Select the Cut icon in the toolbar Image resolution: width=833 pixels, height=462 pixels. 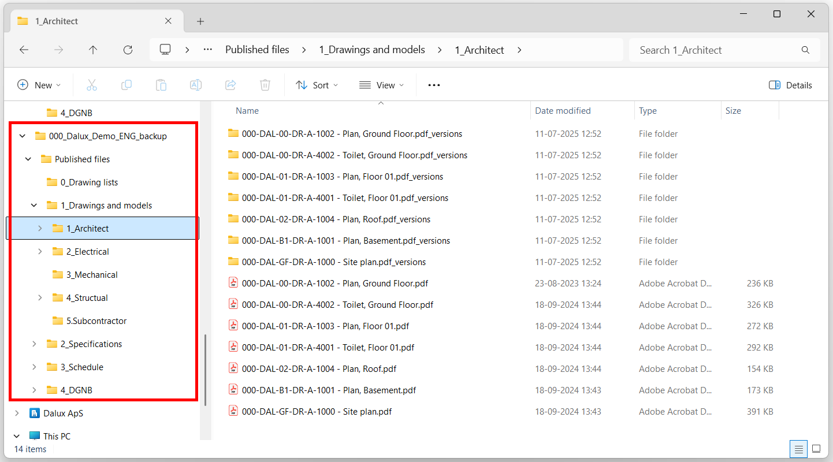click(92, 84)
